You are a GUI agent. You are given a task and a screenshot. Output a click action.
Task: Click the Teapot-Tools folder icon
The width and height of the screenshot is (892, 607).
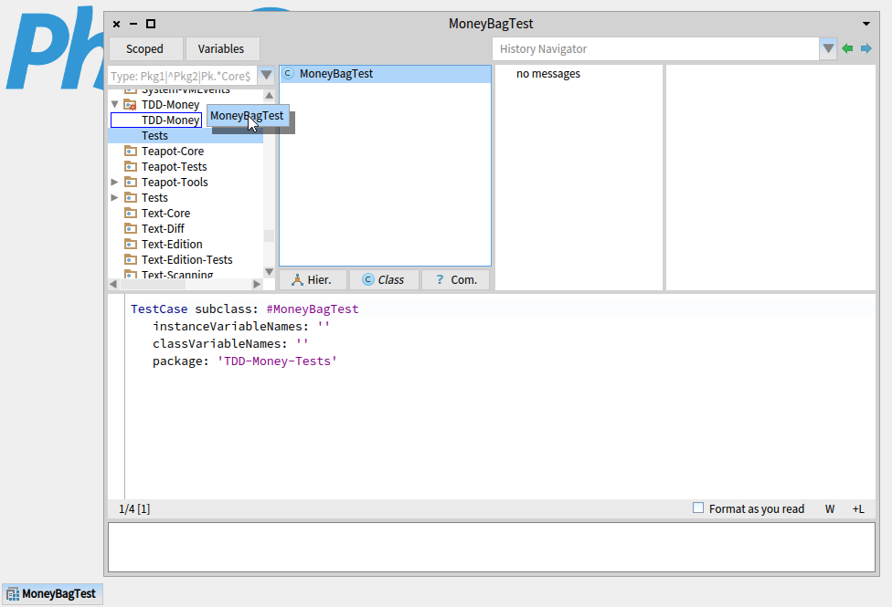click(131, 182)
